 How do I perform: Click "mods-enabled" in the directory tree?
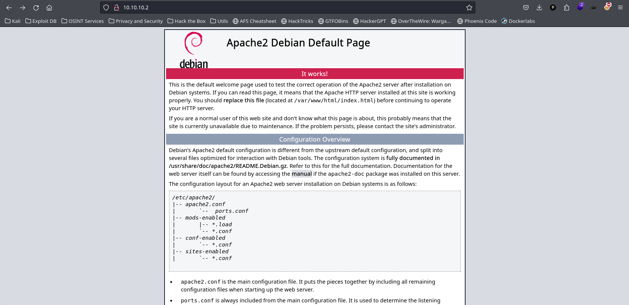point(205,218)
